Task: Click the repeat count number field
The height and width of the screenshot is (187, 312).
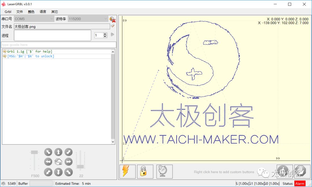Action: (99, 35)
